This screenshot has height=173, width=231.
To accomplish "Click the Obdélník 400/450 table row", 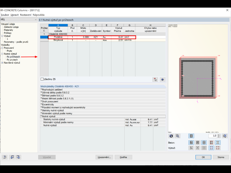I will 103,34.
